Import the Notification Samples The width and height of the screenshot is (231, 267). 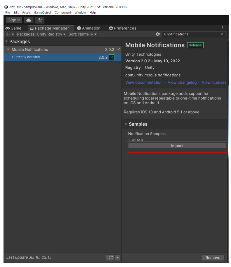click(x=177, y=146)
